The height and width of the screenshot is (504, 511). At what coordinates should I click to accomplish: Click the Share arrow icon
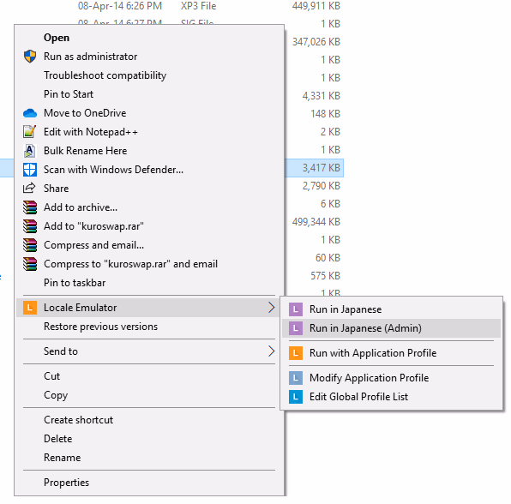[29, 188]
